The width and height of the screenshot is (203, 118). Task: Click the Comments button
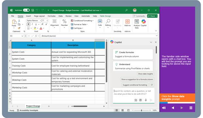(139, 16)
